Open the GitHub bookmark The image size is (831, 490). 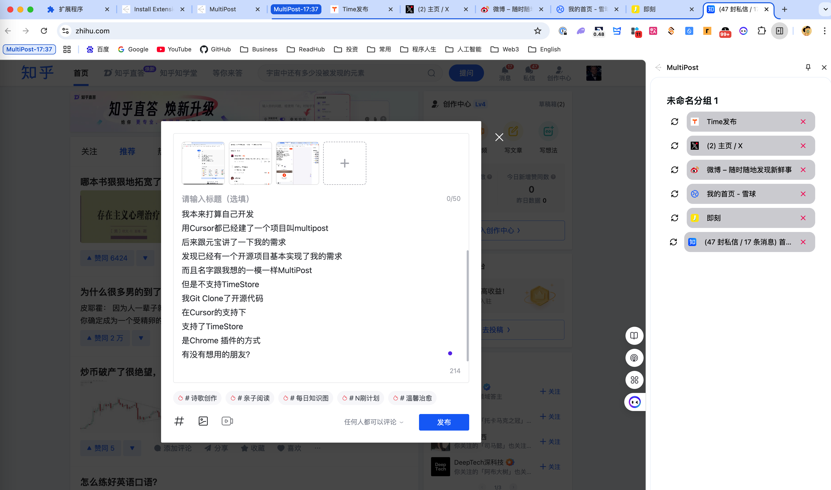[x=215, y=49]
